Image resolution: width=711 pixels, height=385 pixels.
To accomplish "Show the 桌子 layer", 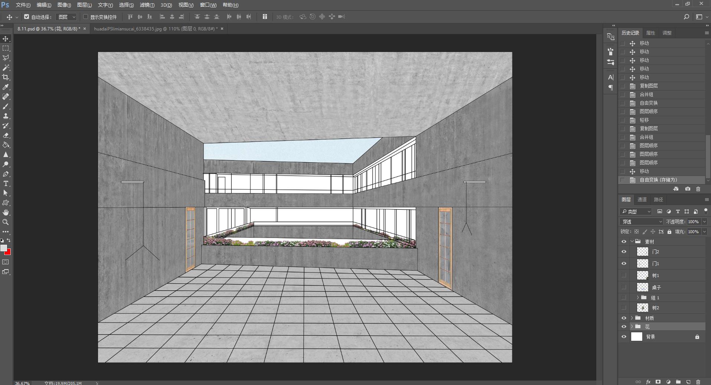I will pyautogui.click(x=624, y=287).
